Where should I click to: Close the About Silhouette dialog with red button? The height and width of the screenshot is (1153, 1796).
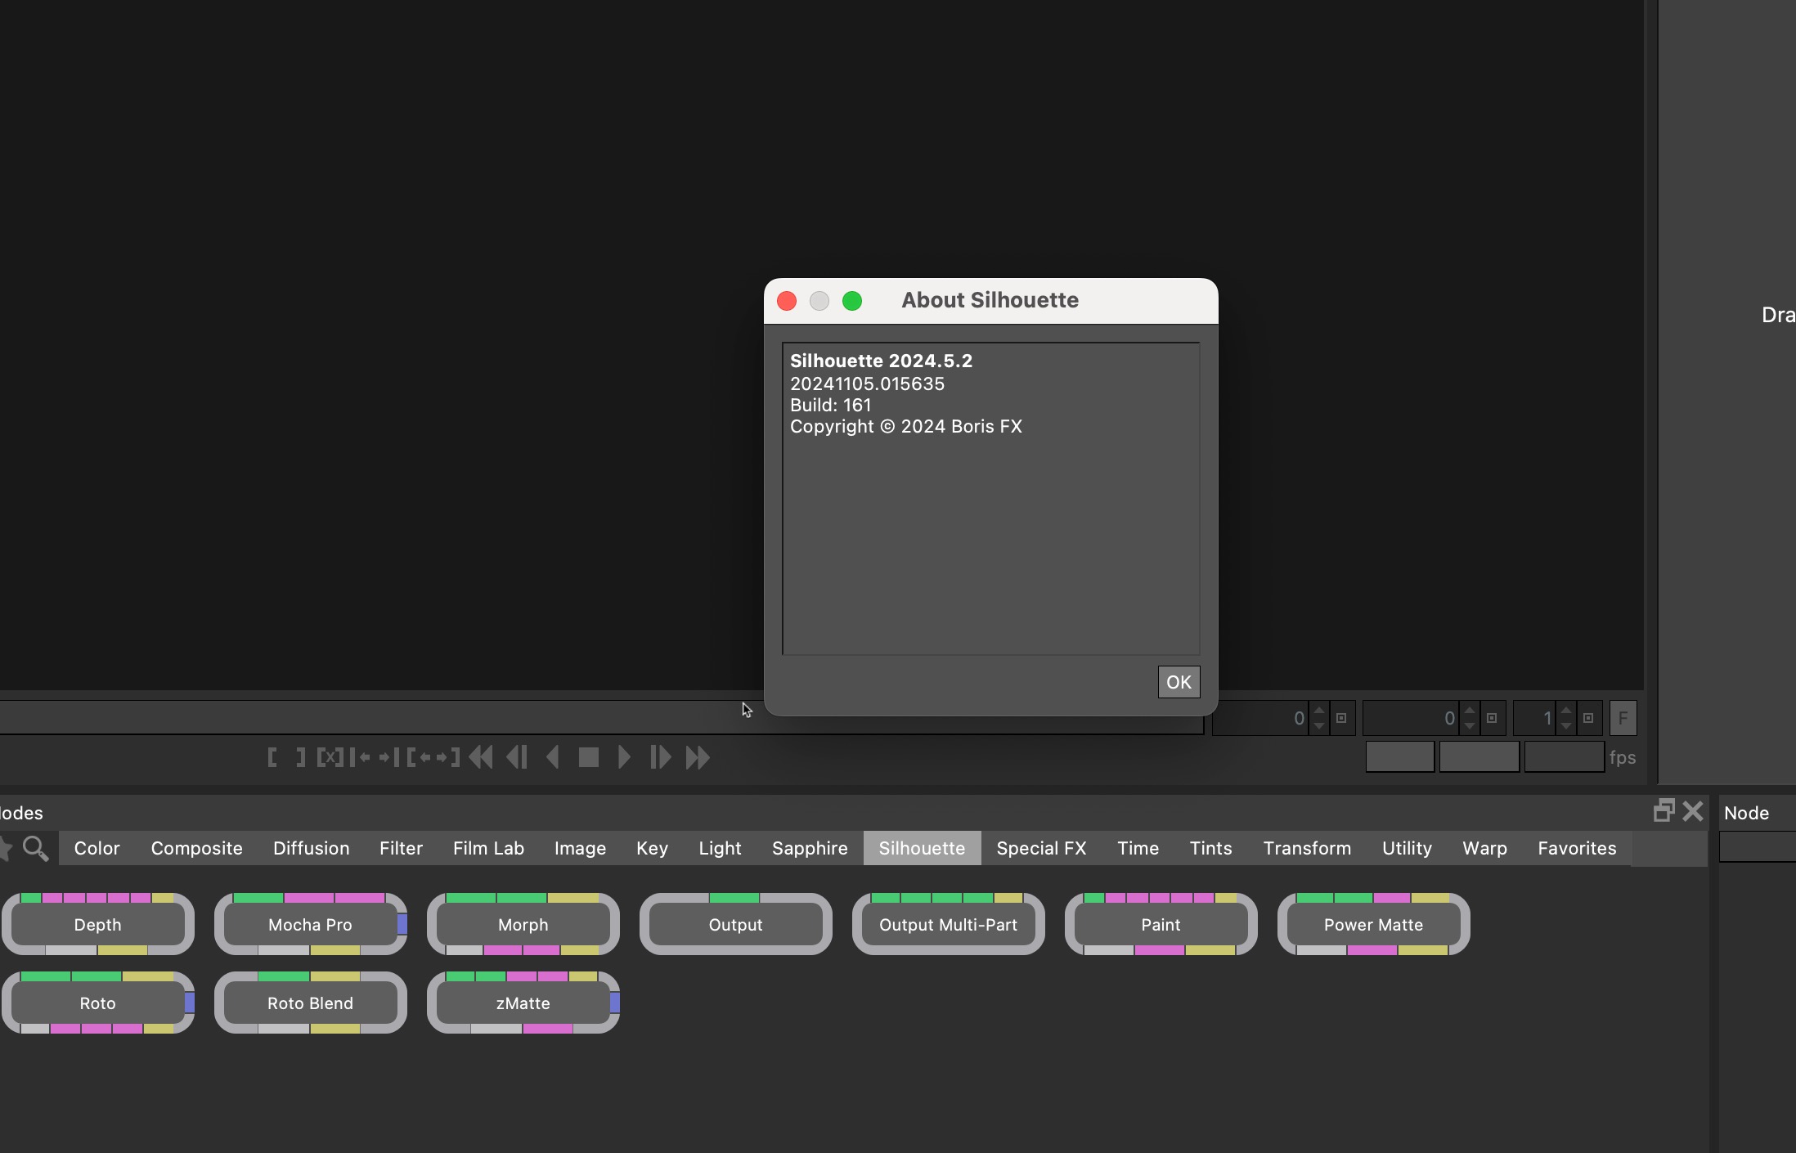pyautogui.click(x=787, y=301)
